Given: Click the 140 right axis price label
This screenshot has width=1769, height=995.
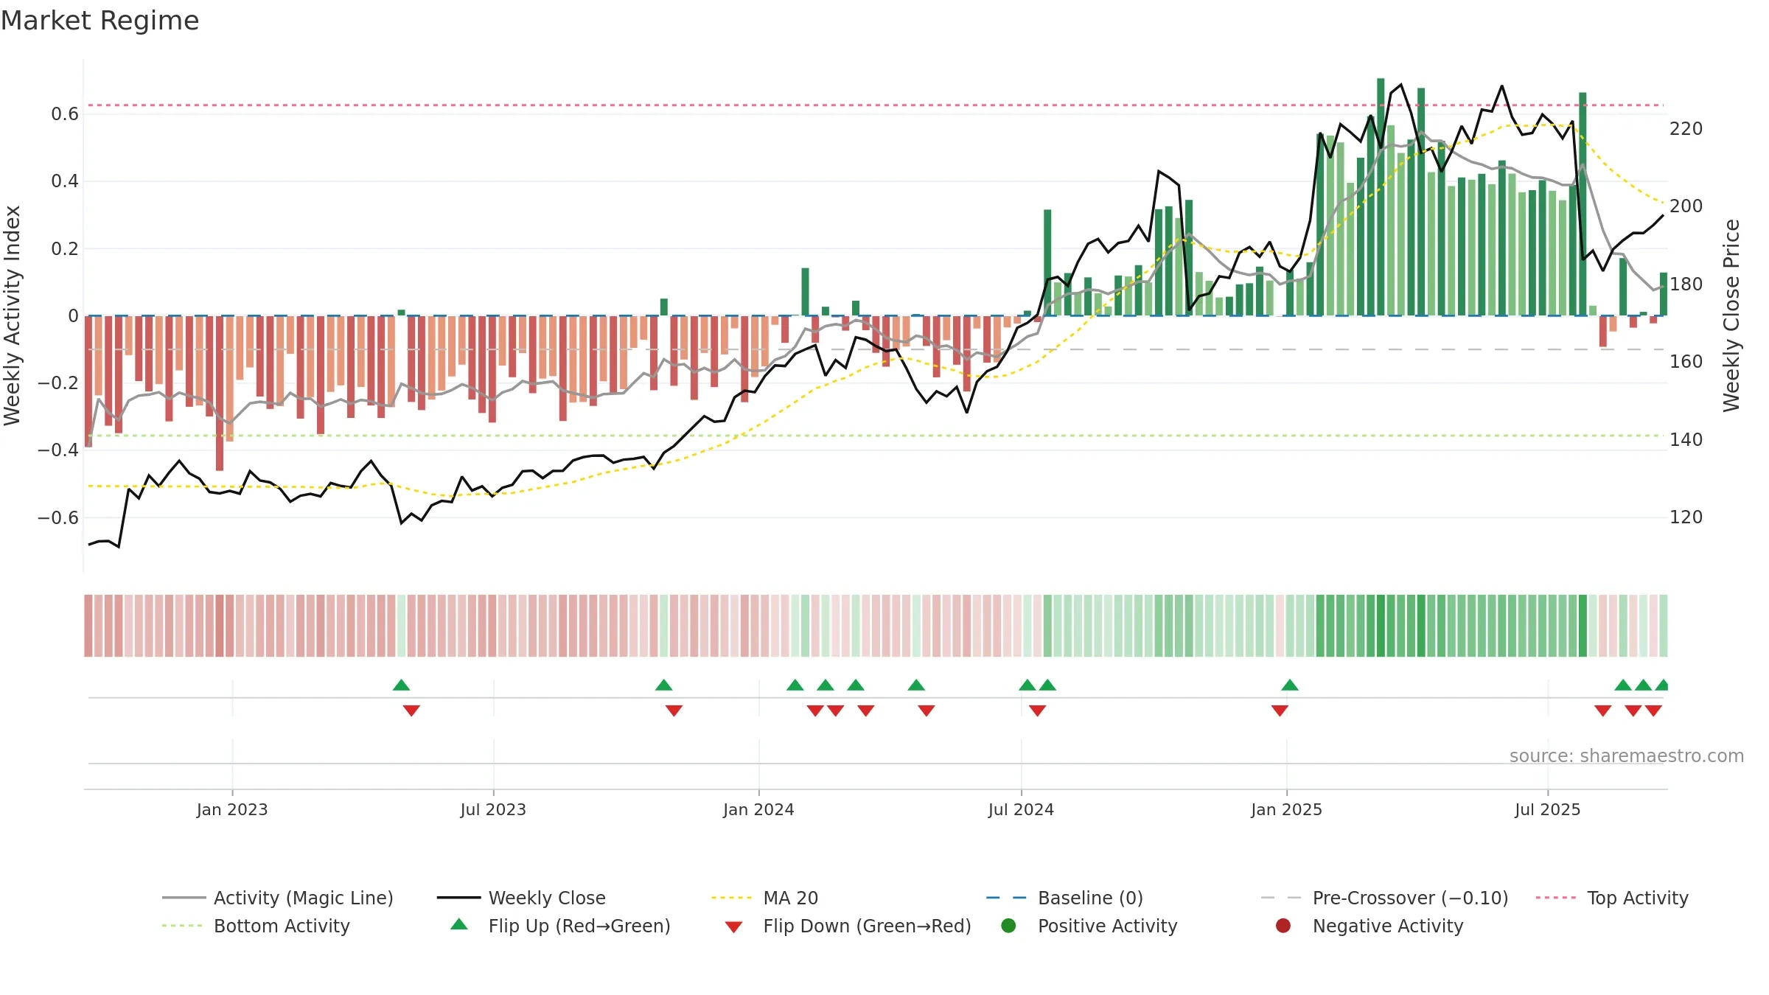Looking at the screenshot, I should tap(1686, 440).
